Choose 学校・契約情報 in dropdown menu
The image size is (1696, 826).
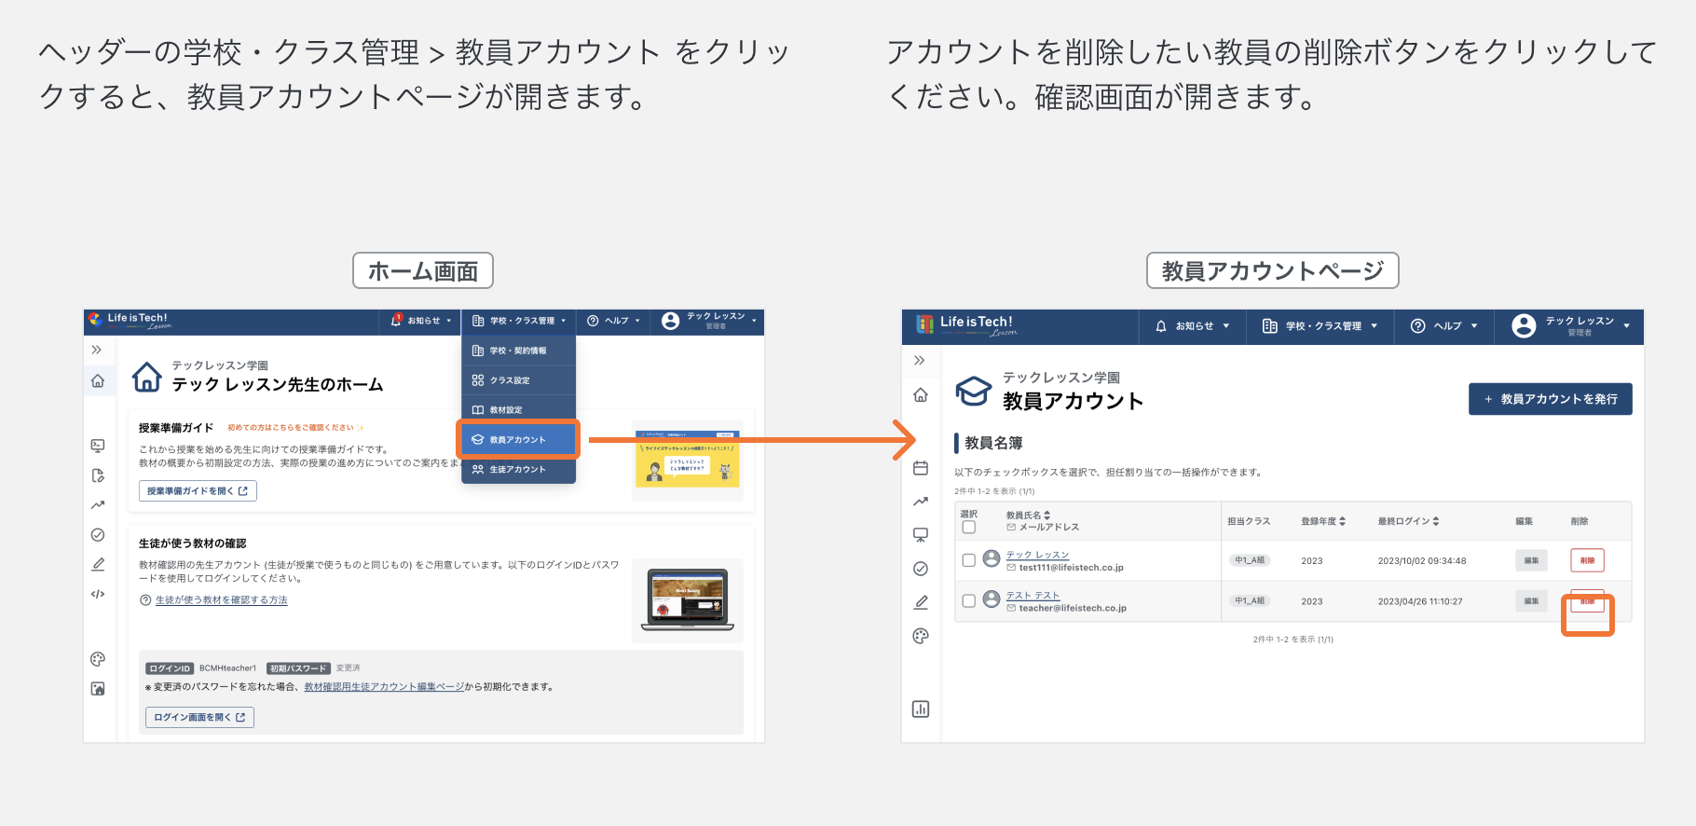(518, 351)
